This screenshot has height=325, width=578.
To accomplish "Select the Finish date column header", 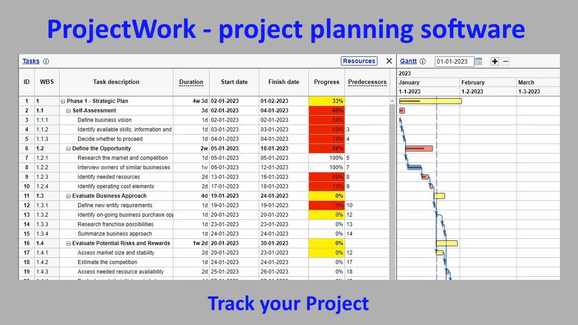I will (284, 82).
